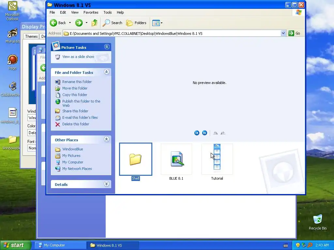Click Rename this folder
Screen dimensions: 334x250
77,82
